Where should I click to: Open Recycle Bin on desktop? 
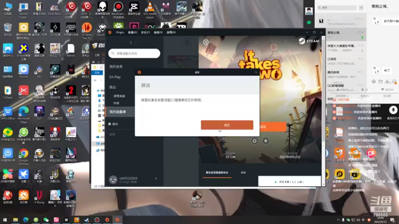point(7,29)
